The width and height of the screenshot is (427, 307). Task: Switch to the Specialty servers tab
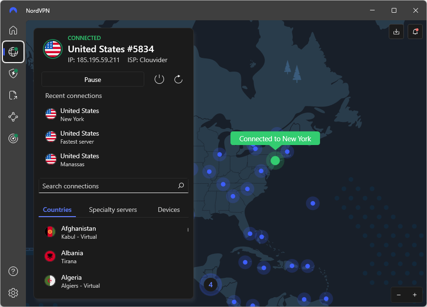113,210
